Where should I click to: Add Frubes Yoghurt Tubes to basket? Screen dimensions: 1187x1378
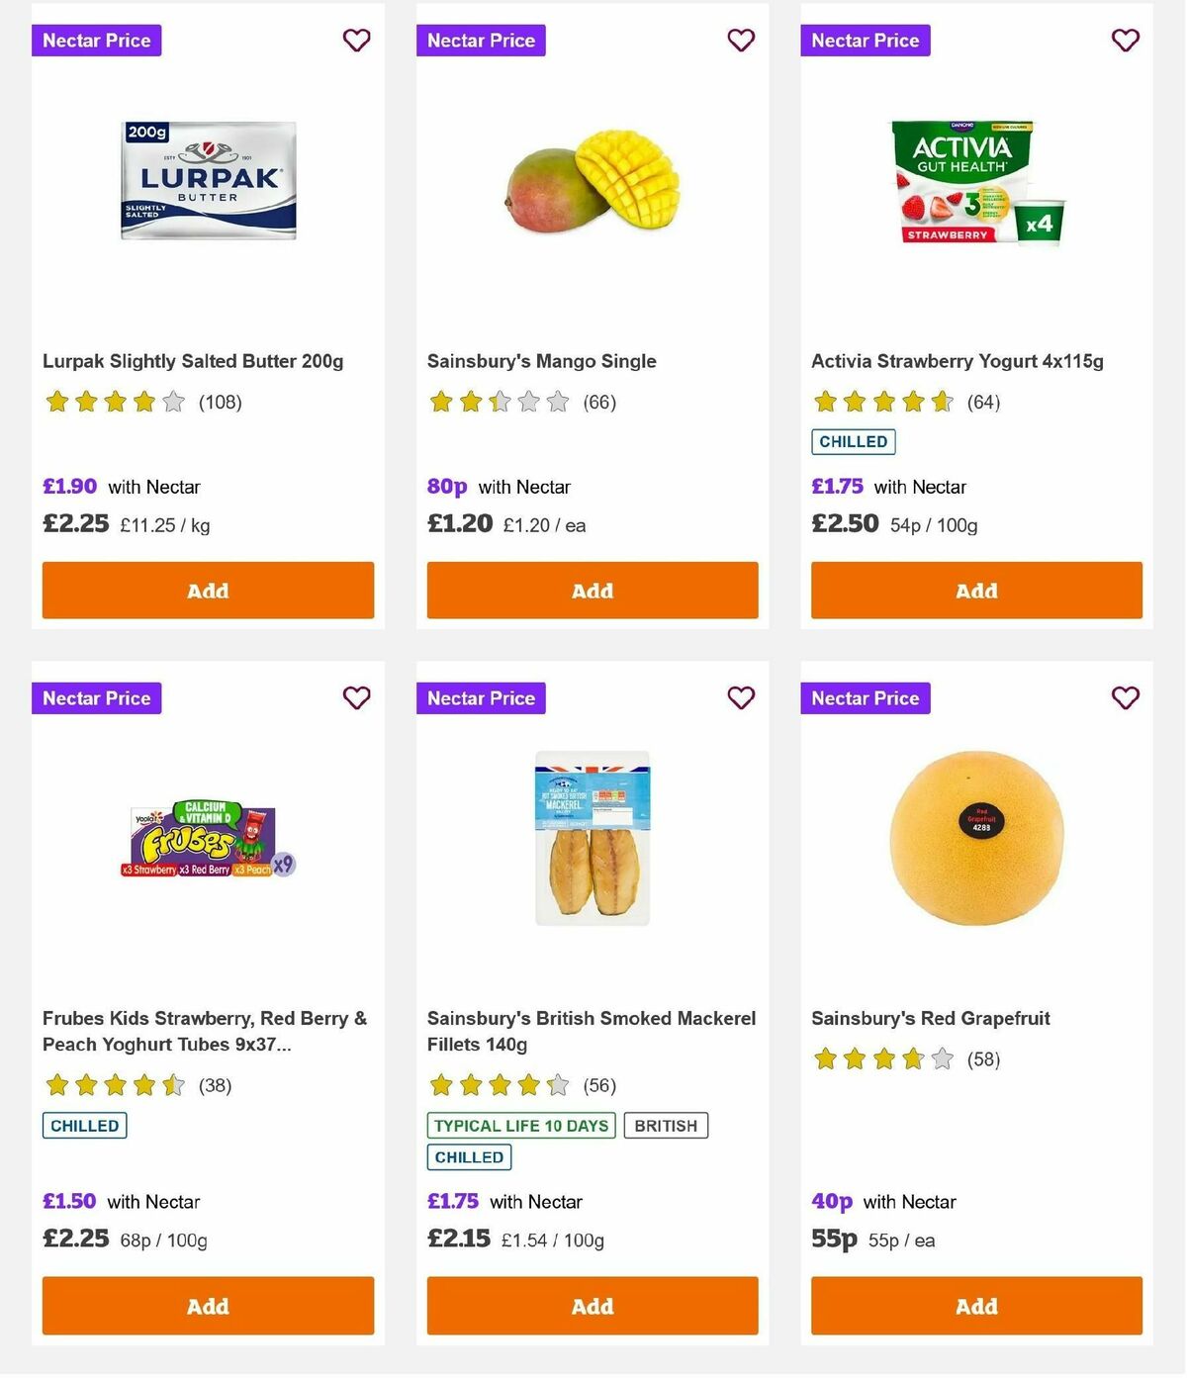(208, 1306)
